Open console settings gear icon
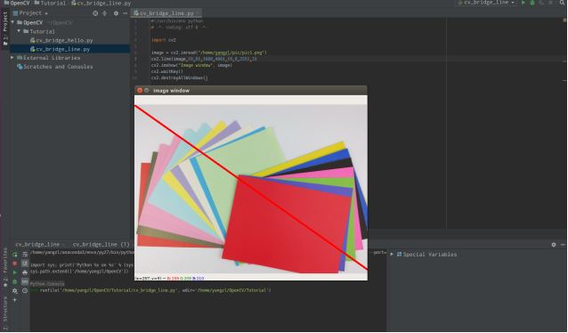The height and width of the screenshot is (333, 568). point(15,290)
